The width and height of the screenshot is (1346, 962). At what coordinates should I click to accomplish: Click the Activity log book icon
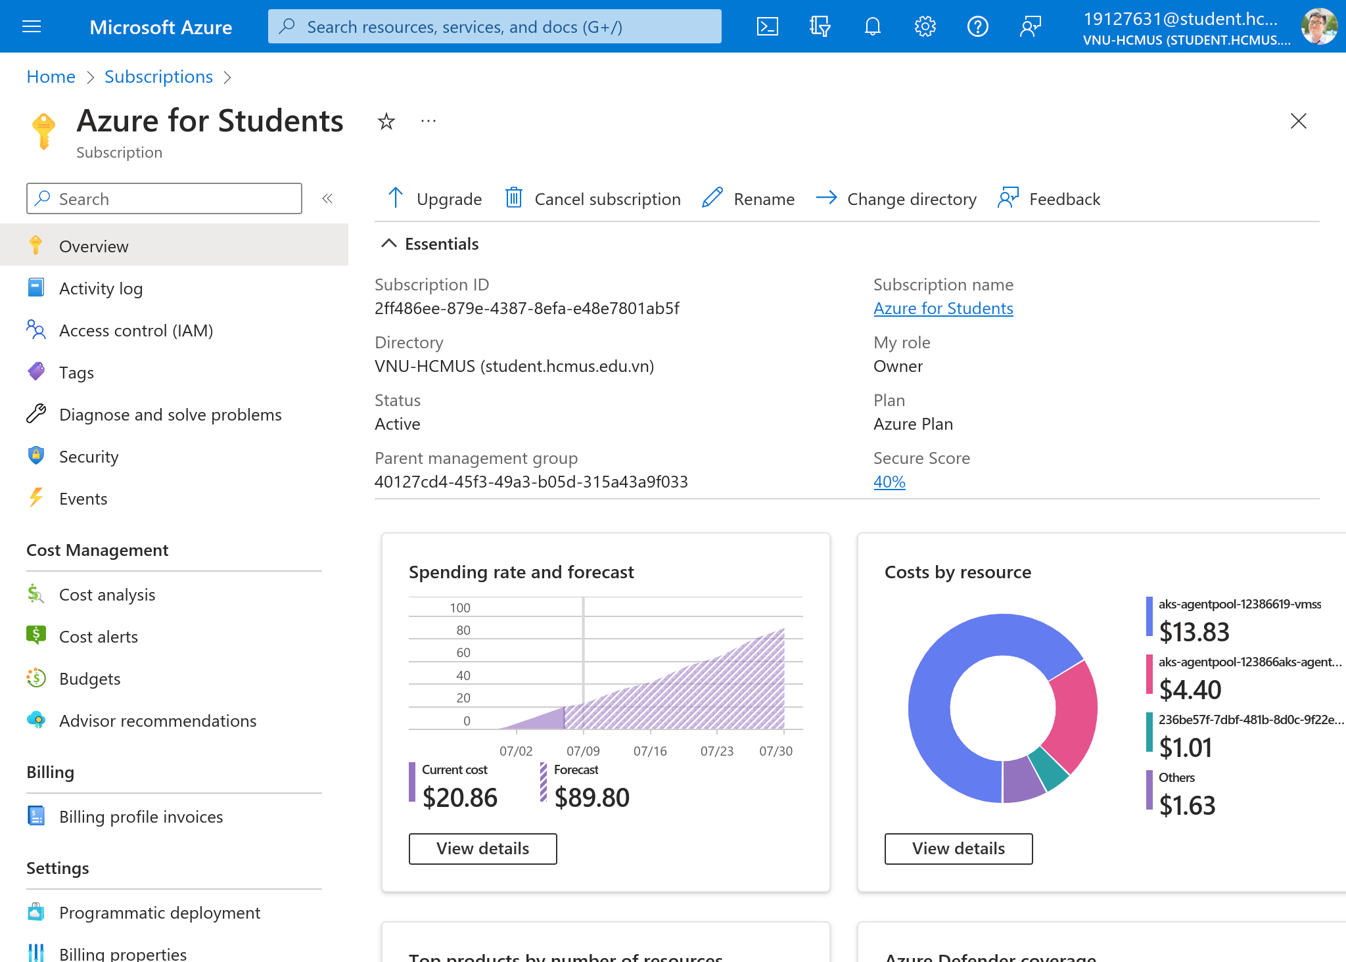click(36, 287)
